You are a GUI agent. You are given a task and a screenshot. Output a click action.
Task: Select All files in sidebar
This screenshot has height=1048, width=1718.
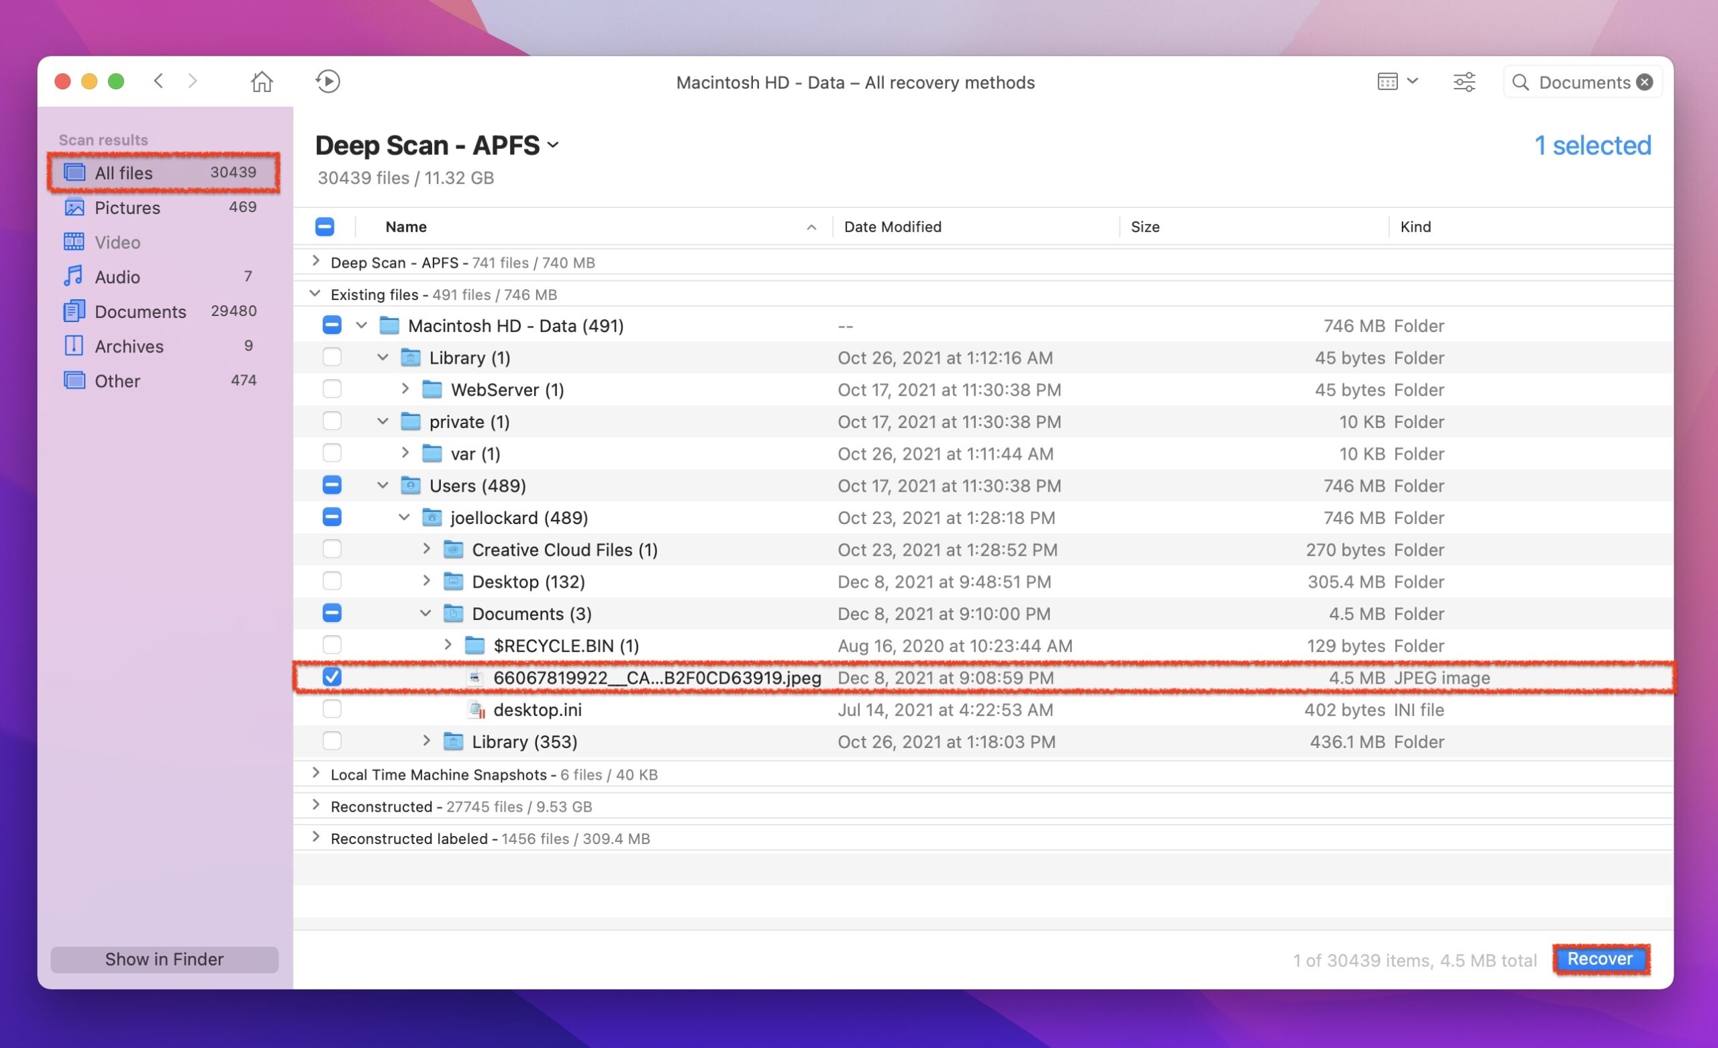pos(164,172)
